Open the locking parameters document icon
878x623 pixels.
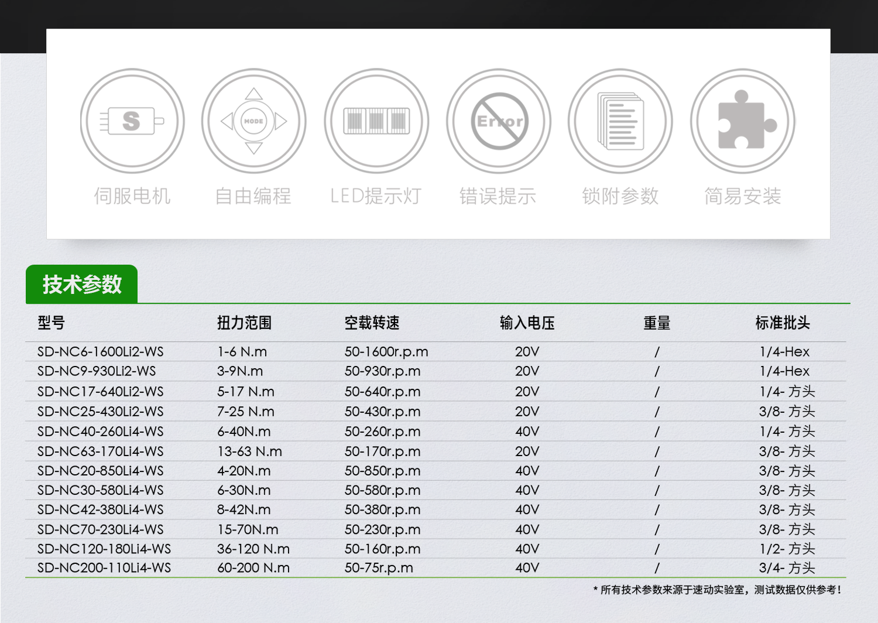(620, 121)
